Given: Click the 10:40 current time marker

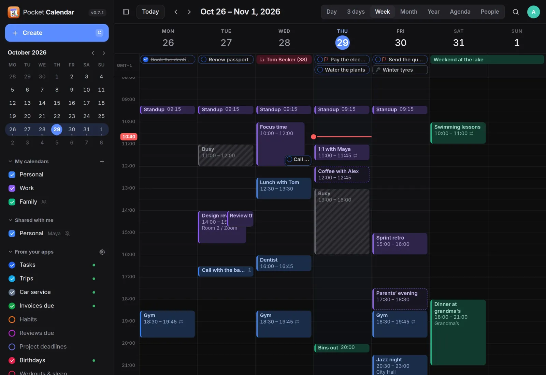Looking at the screenshot, I should pos(129,137).
